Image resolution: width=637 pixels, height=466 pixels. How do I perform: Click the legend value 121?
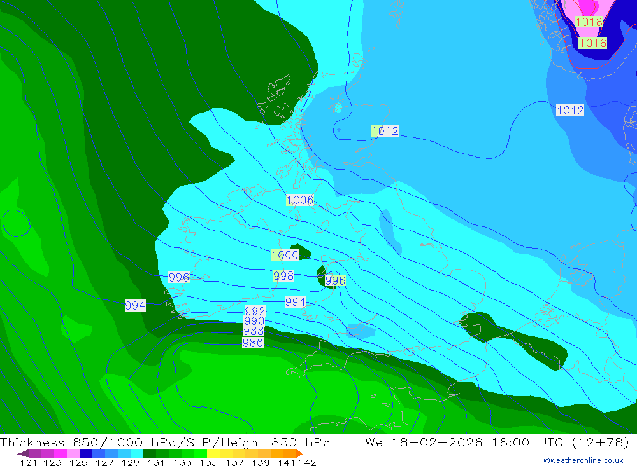(29, 463)
